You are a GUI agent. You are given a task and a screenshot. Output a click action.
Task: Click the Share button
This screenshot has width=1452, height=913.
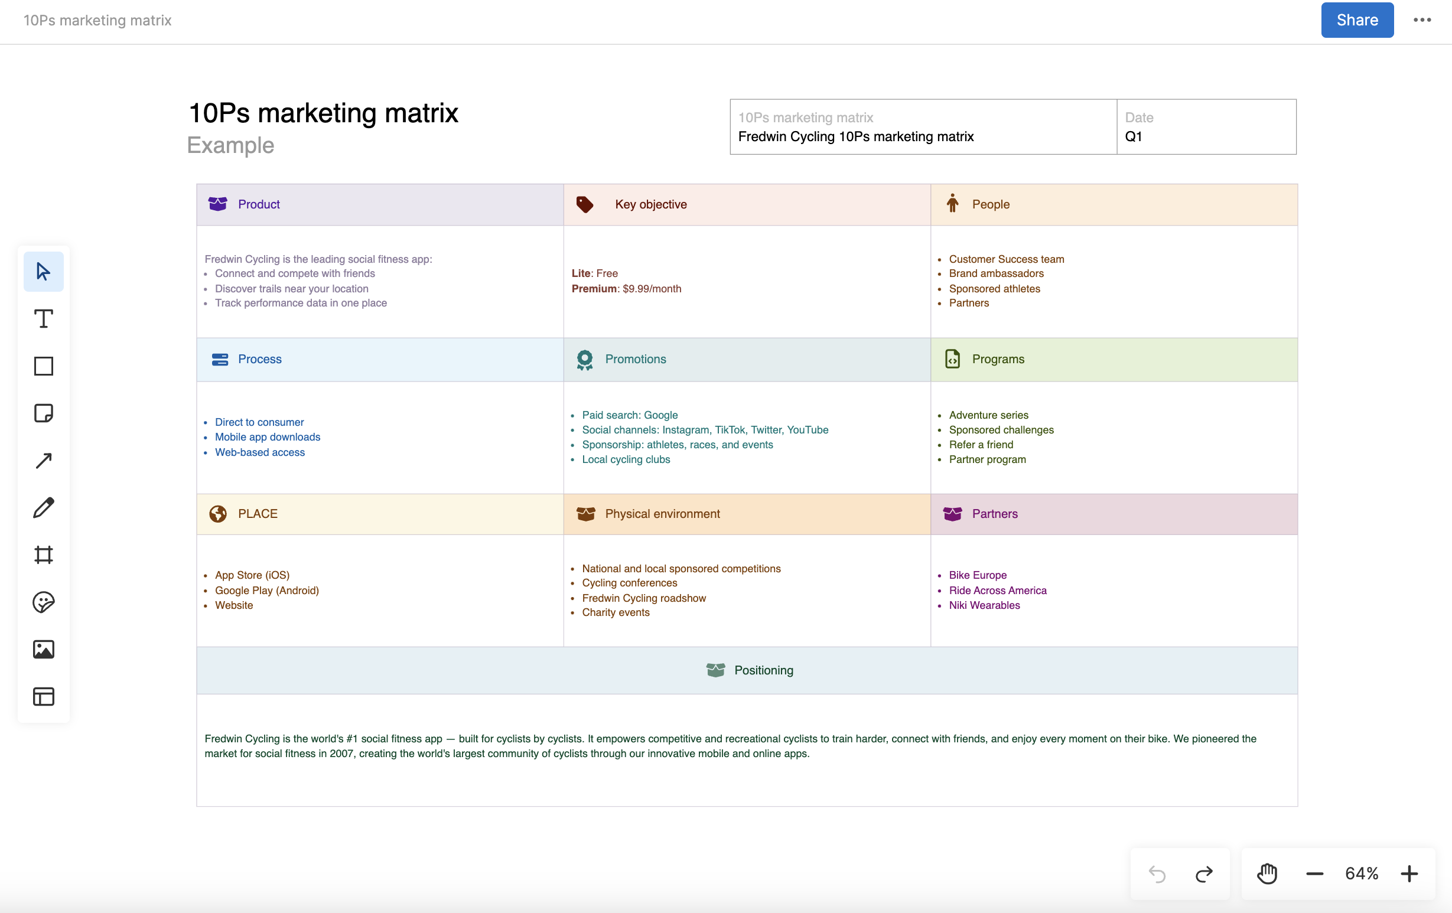[x=1357, y=20]
